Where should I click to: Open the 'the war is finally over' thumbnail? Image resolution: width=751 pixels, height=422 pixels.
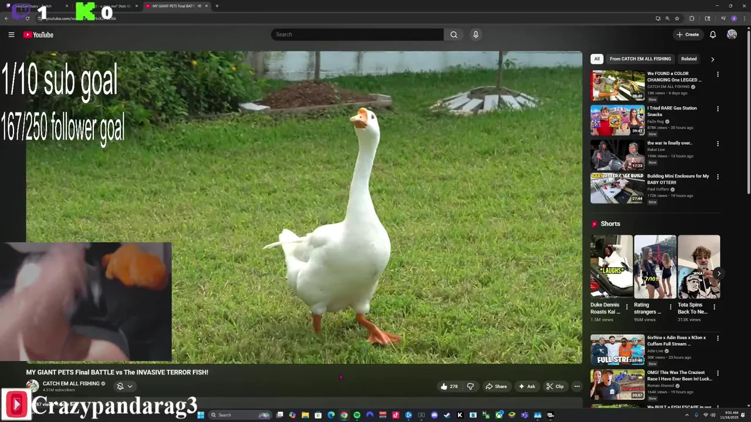(617, 155)
